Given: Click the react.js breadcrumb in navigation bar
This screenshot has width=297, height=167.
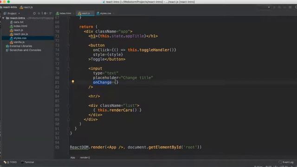Looking at the screenshot, I should pos(26,7).
